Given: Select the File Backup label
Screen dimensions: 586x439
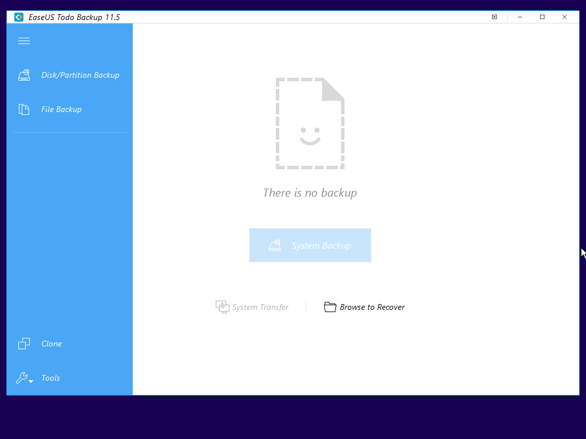Looking at the screenshot, I should (61, 109).
